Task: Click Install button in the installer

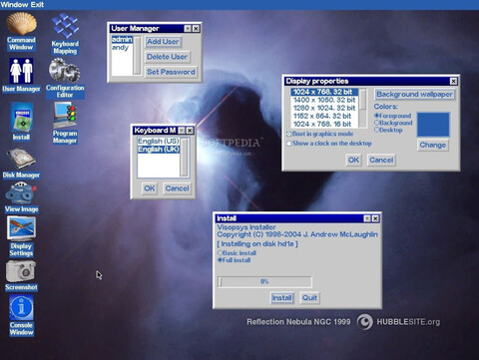Action: (281, 298)
